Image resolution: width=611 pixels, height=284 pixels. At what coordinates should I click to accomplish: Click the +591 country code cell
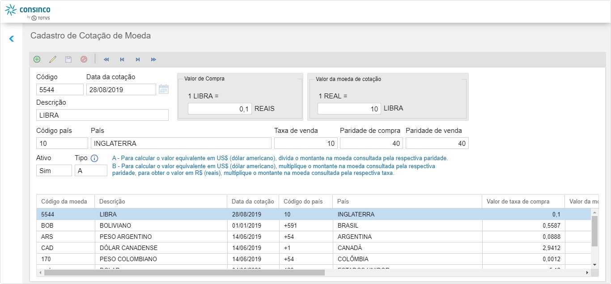pyautogui.click(x=305, y=225)
